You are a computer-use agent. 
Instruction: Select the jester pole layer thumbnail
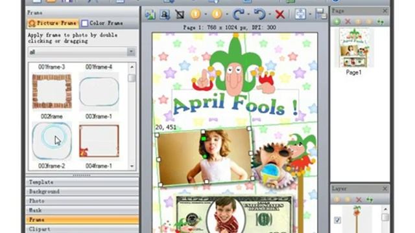pos(357,219)
